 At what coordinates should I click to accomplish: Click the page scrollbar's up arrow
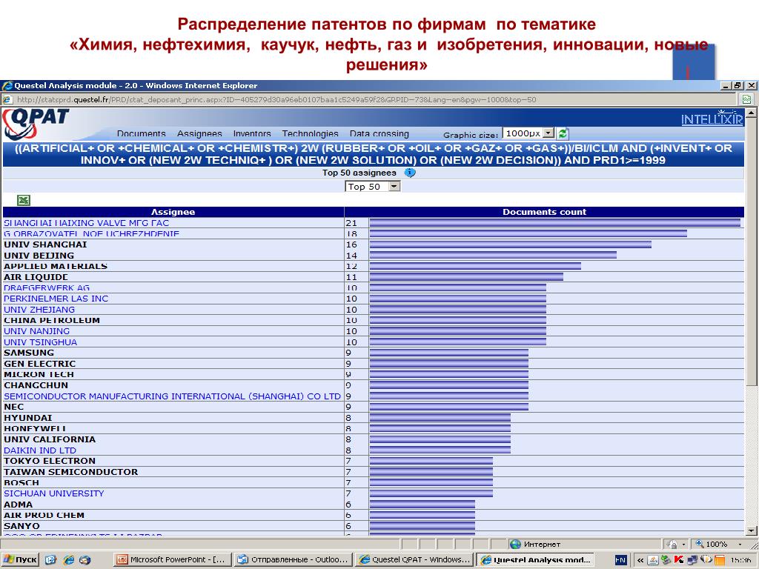(752, 113)
